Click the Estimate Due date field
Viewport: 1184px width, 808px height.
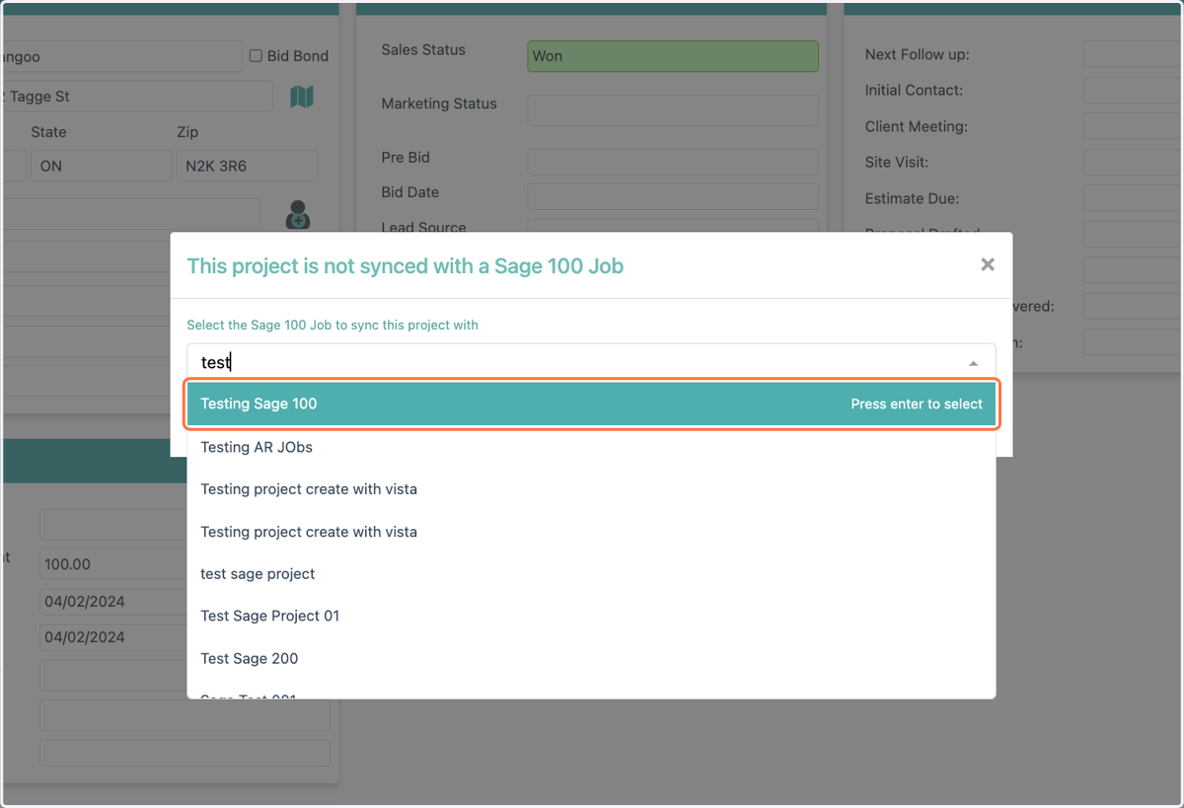click(x=1133, y=198)
